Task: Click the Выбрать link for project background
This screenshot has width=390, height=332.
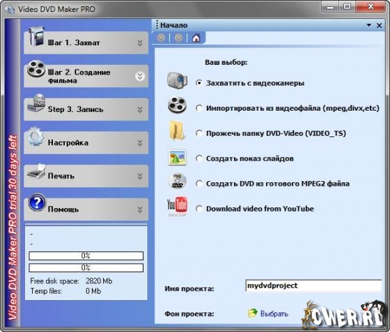Action: (274, 314)
